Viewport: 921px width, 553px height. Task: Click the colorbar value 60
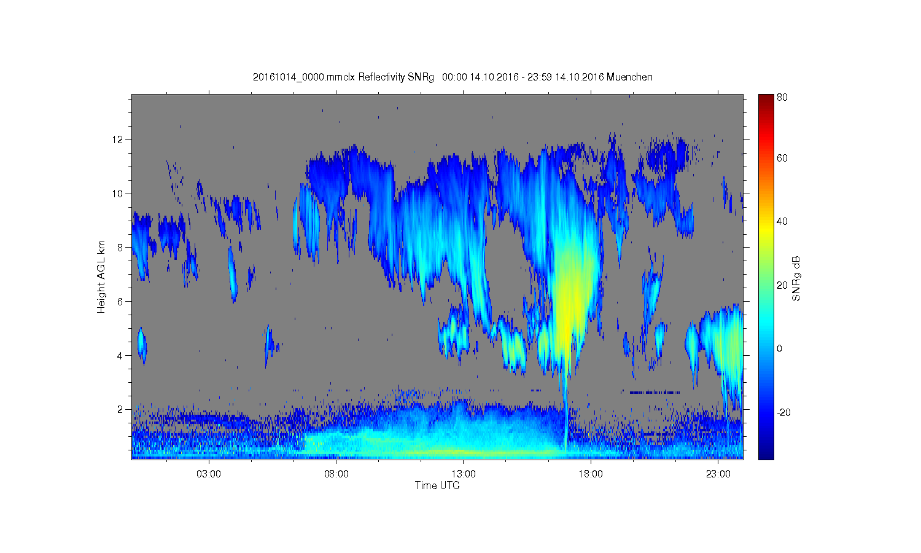pyautogui.click(x=782, y=158)
